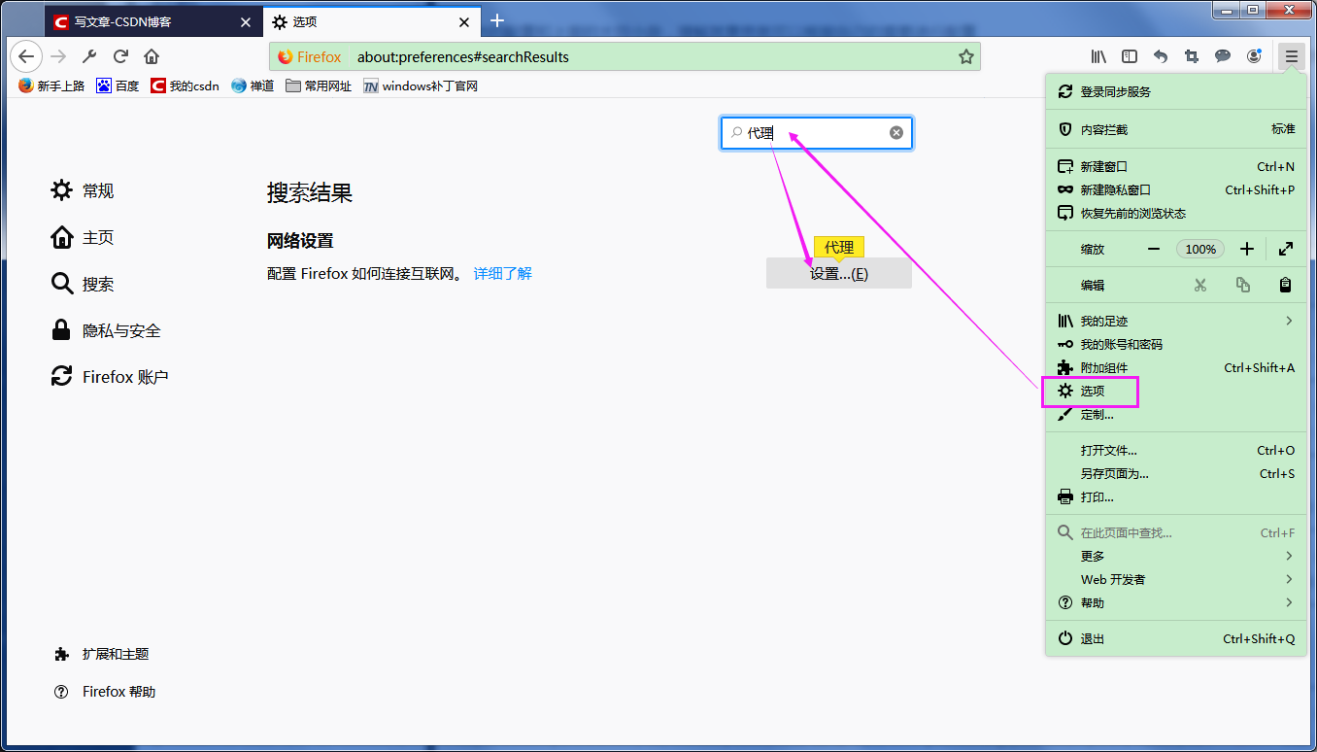1317x752 pixels.
Task: Open 详细了解 link about network settings
Action: 502,274
